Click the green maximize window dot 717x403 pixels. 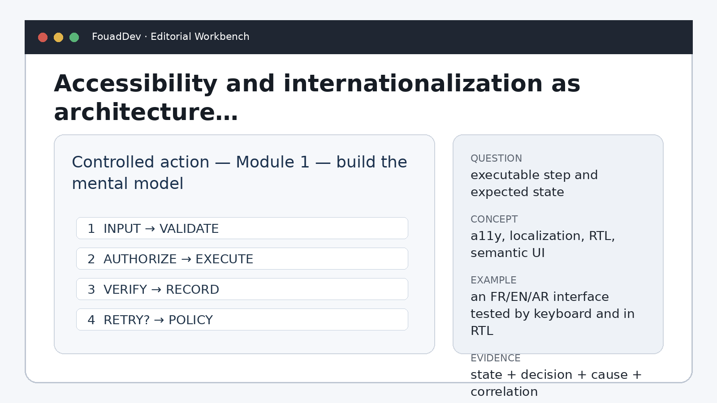click(74, 37)
